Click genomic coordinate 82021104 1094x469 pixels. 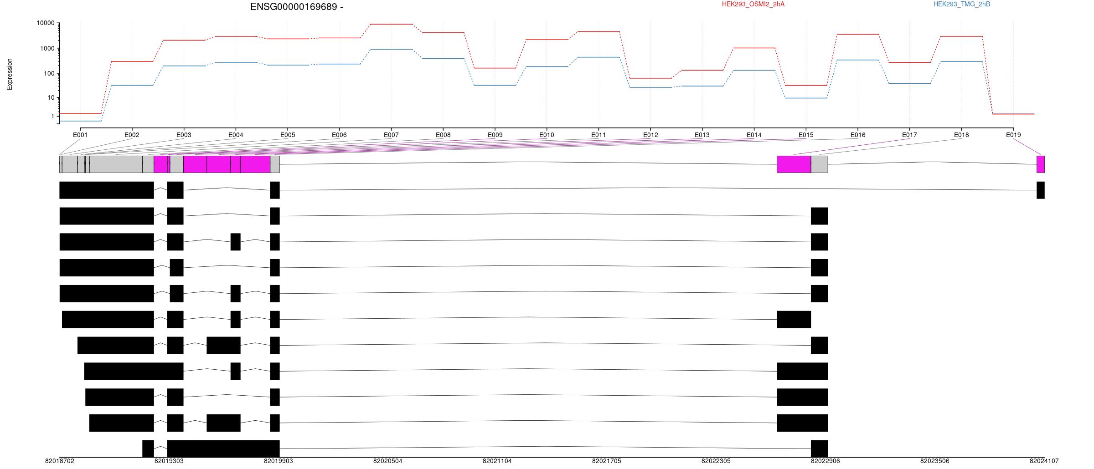coord(497,461)
